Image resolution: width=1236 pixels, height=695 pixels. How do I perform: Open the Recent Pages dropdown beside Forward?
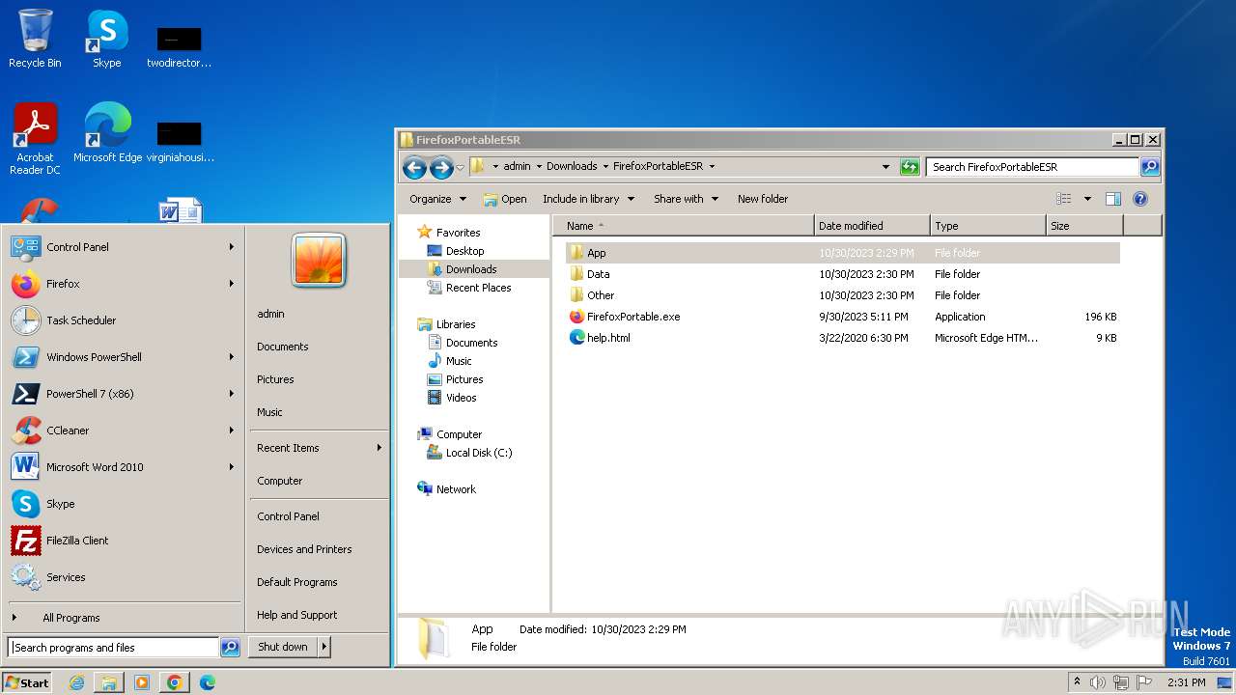(460, 167)
